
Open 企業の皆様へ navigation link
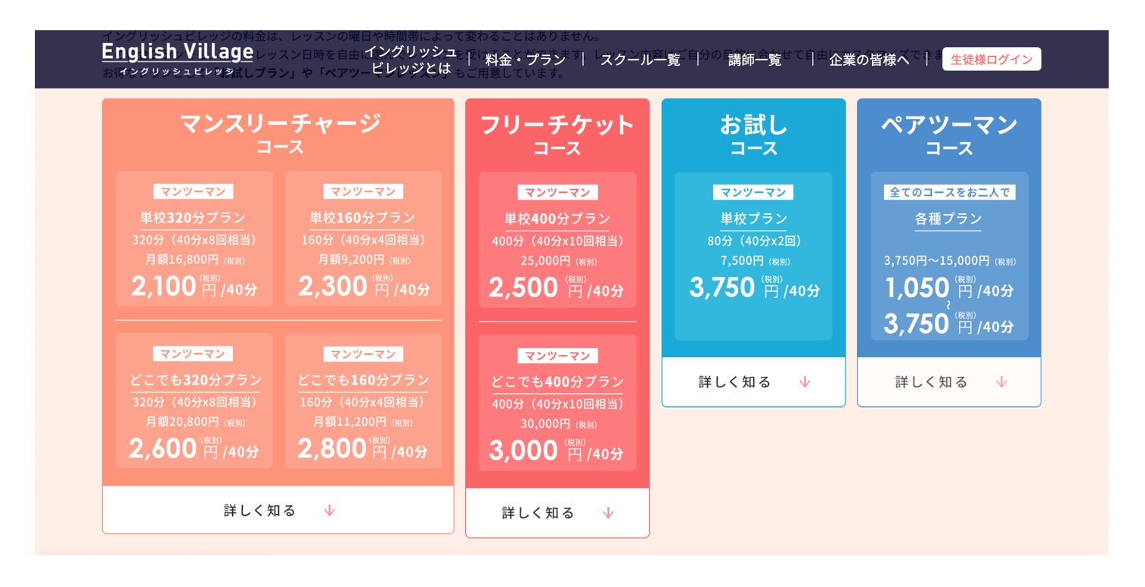[x=869, y=60]
